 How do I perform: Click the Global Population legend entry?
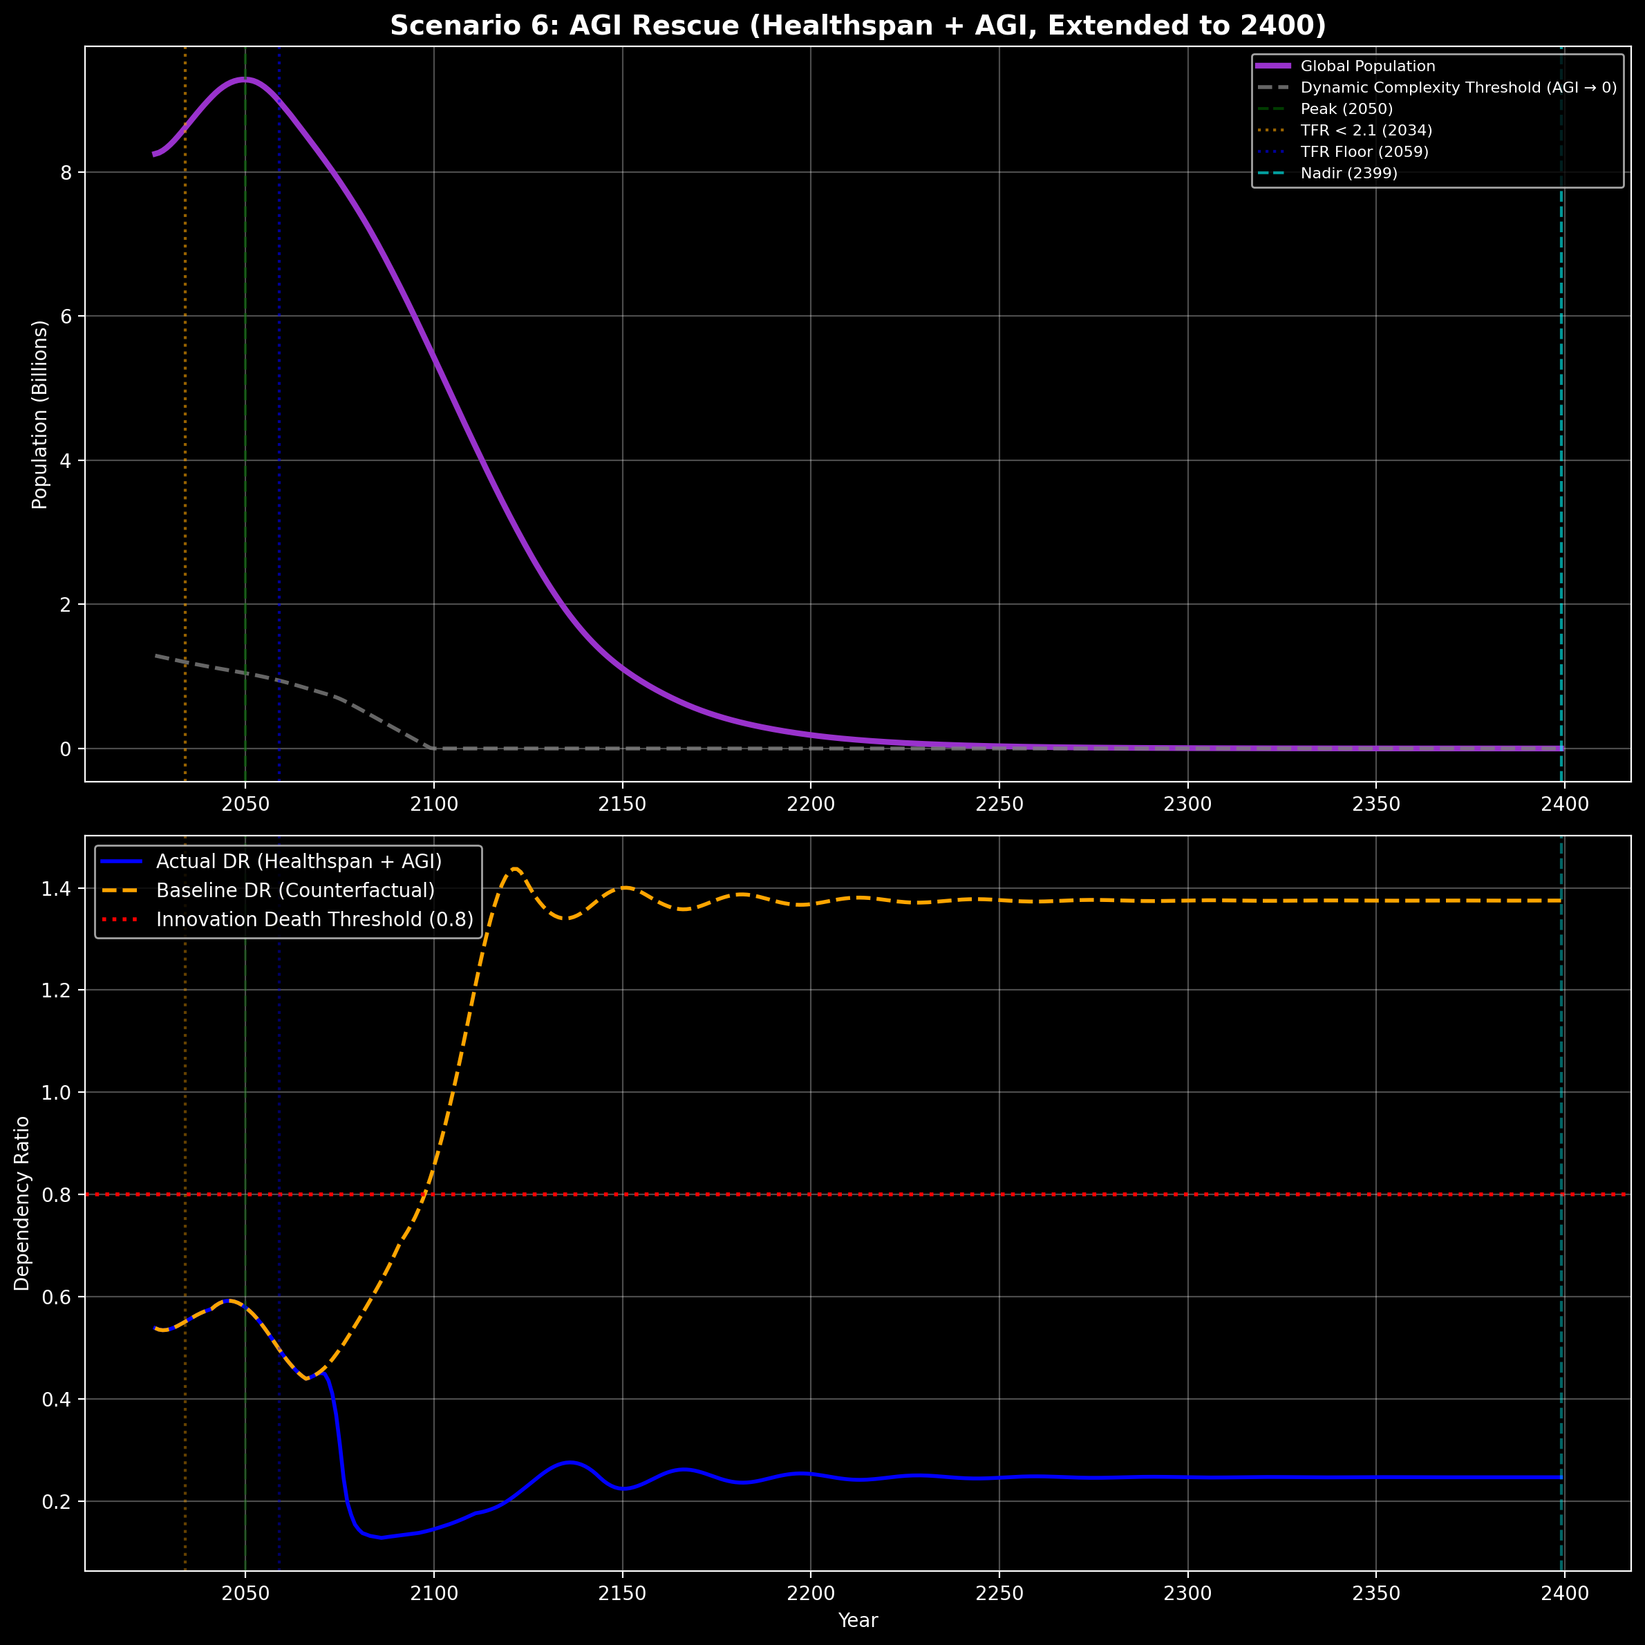(1367, 66)
